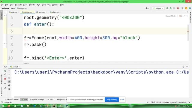The width and height of the screenshot is (192, 108).
Task: Jump to next highlighted error arrow
Action: [x=187, y=16]
